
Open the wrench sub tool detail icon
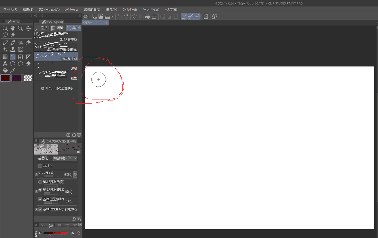coord(79,218)
